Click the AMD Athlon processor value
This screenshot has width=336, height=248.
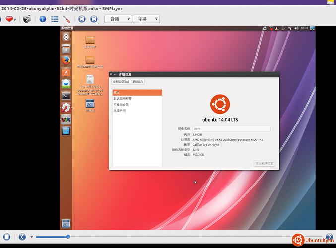(228, 140)
